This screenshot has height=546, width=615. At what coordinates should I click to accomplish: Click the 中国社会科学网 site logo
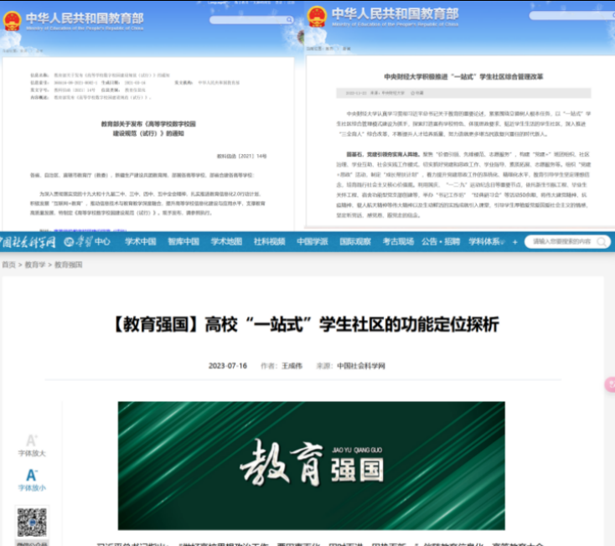(x=28, y=242)
